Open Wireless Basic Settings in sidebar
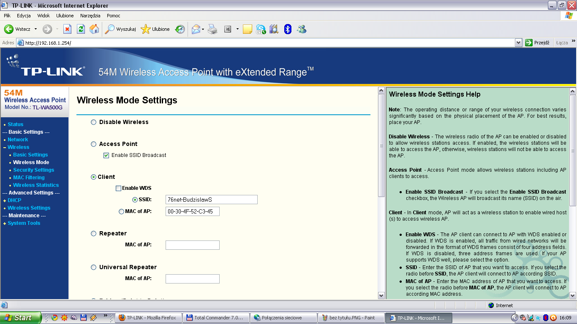Image resolution: width=577 pixels, height=324 pixels. tap(30, 155)
